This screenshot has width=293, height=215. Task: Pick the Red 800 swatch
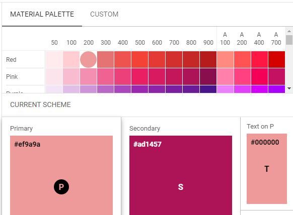pos(191,59)
